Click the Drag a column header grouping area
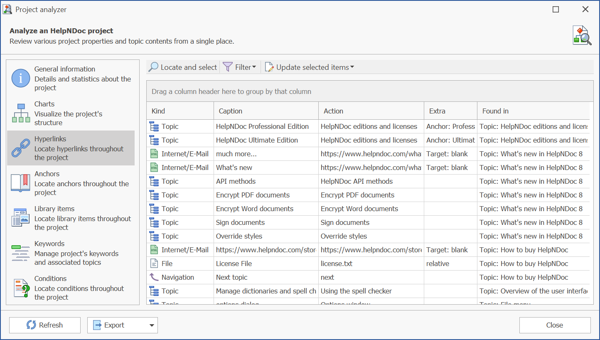The height and width of the screenshot is (340, 600). pos(370,91)
